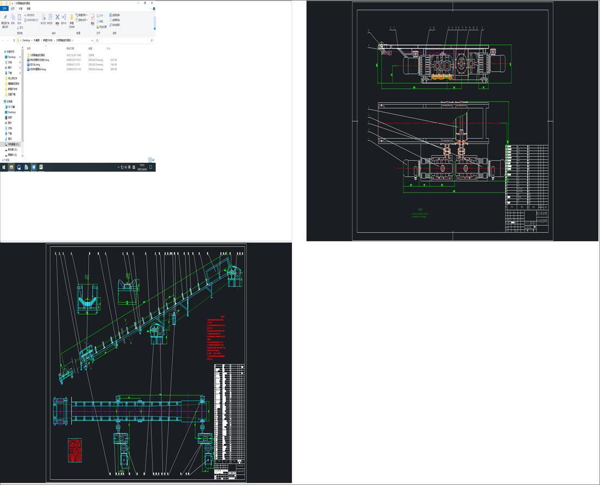This screenshot has width=600, height=485.
Task: Click the green S spreadsheet taskbar icon
Action: tap(41, 167)
